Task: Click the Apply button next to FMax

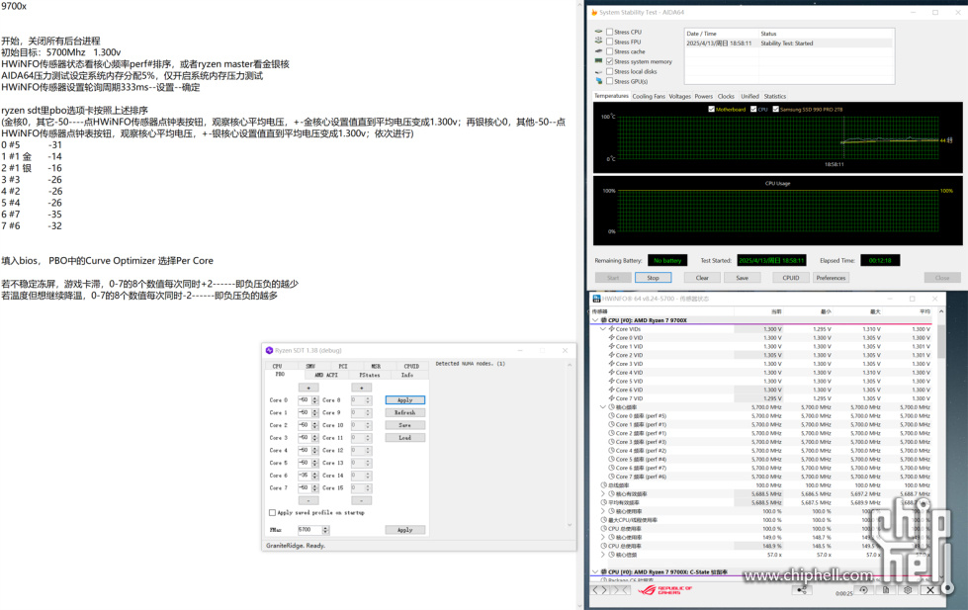Action: click(x=405, y=530)
